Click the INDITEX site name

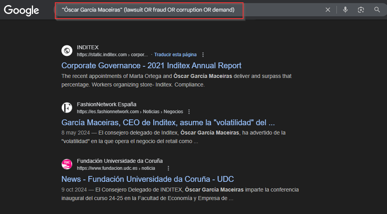(88, 47)
